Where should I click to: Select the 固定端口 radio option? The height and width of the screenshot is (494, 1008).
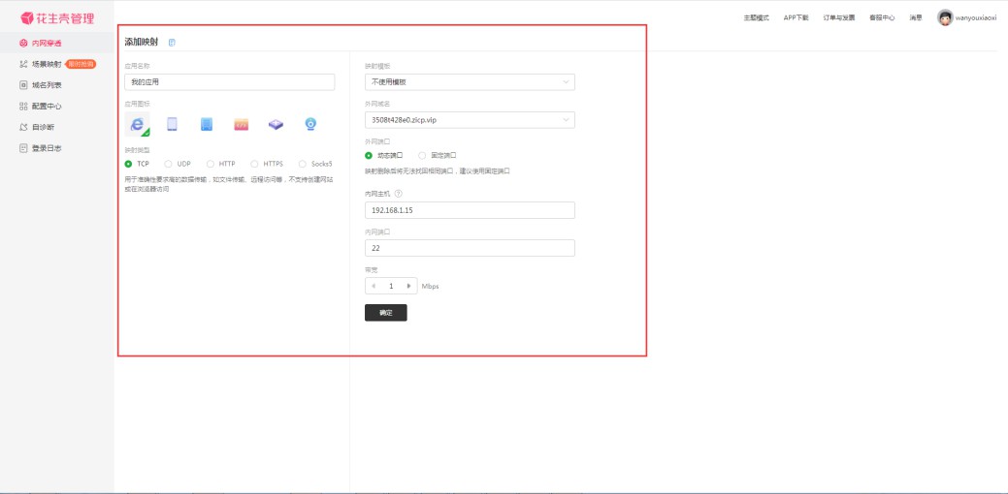click(x=422, y=155)
